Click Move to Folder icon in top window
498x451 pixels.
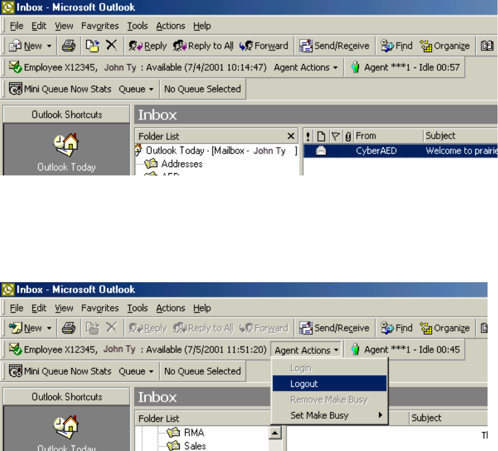[92, 46]
